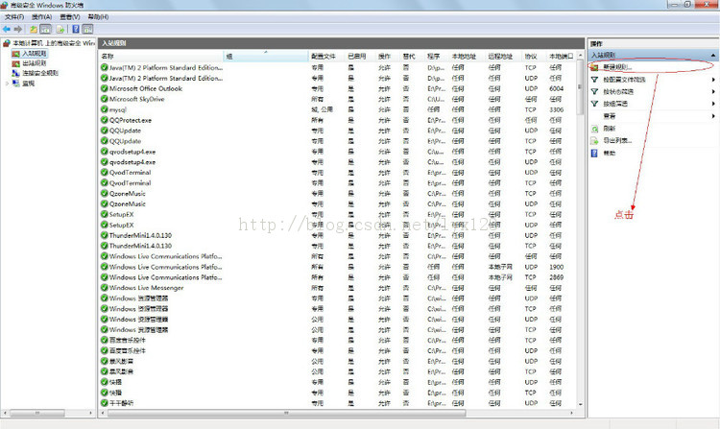Click the firewall root node icon in tree
The width and height of the screenshot is (720, 429).
pos(7,43)
